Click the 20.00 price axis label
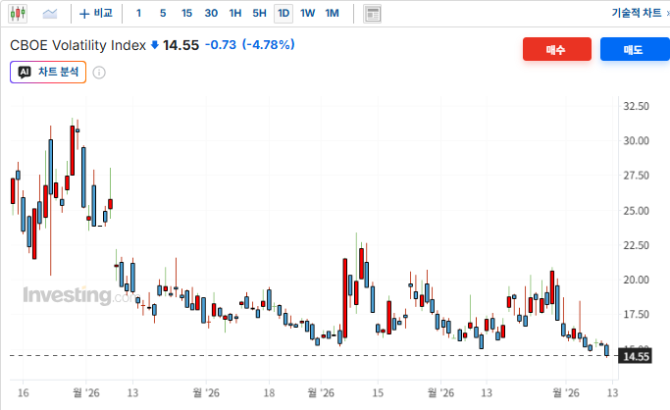Image resolution: width=670 pixels, height=410 pixels. click(636, 280)
